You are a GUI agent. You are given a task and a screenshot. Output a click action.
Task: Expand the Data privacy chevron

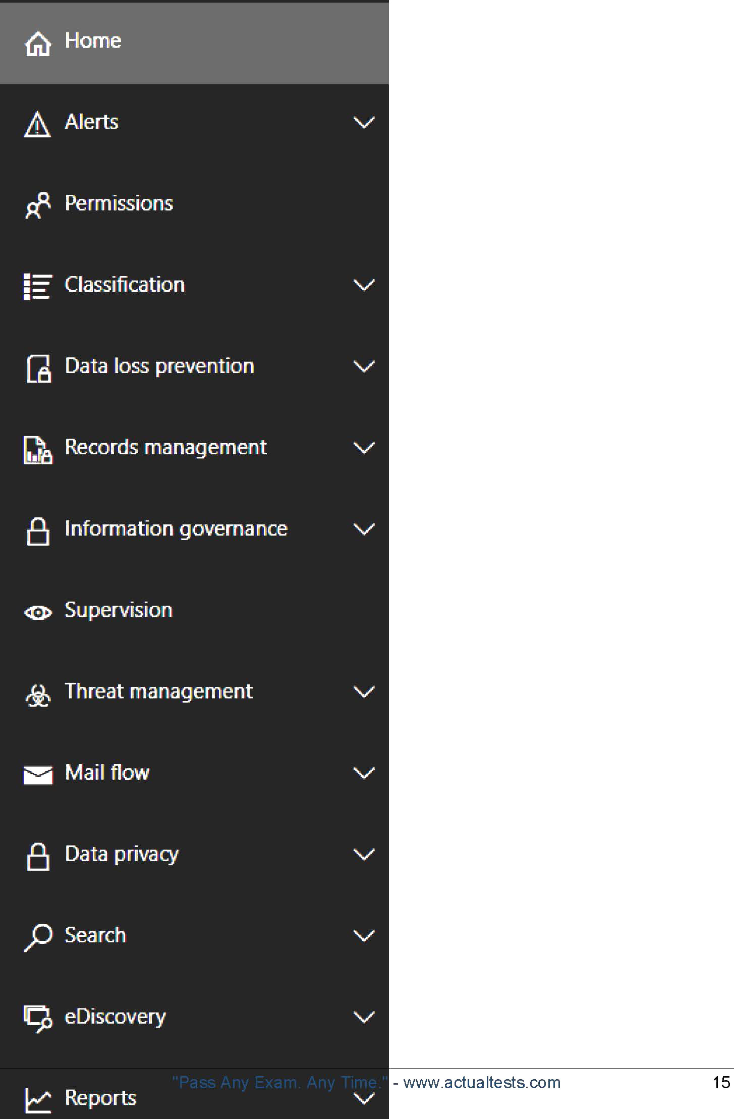(364, 854)
